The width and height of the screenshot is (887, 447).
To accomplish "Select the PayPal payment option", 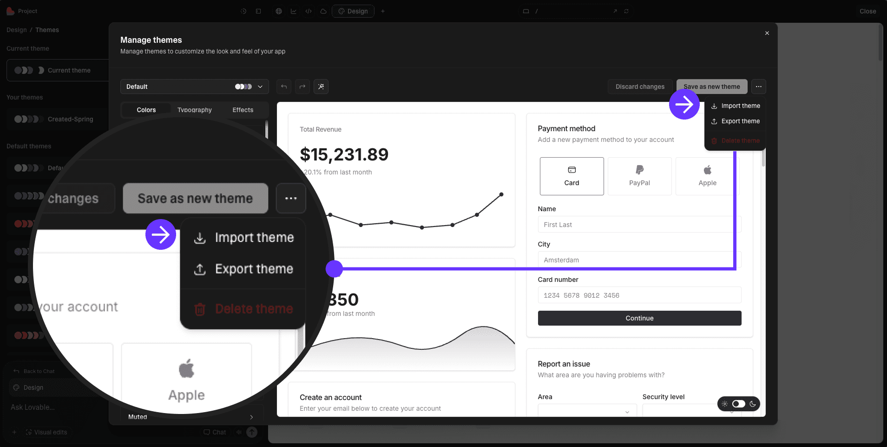I will coord(639,176).
